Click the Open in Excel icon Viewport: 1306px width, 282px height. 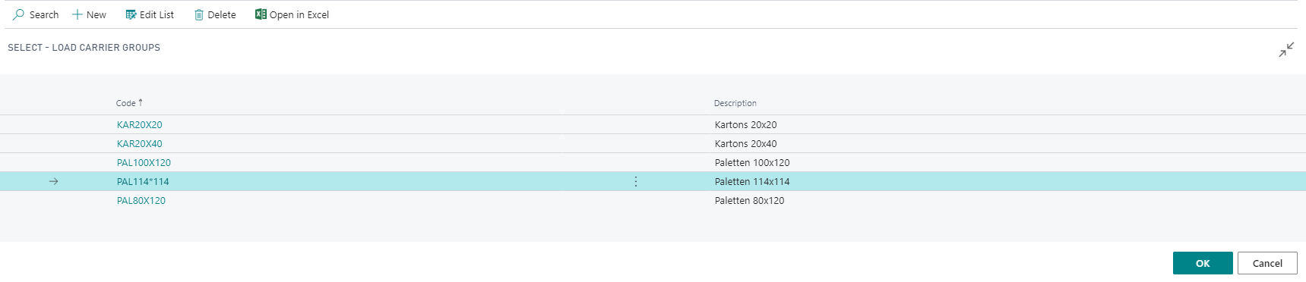[261, 14]
